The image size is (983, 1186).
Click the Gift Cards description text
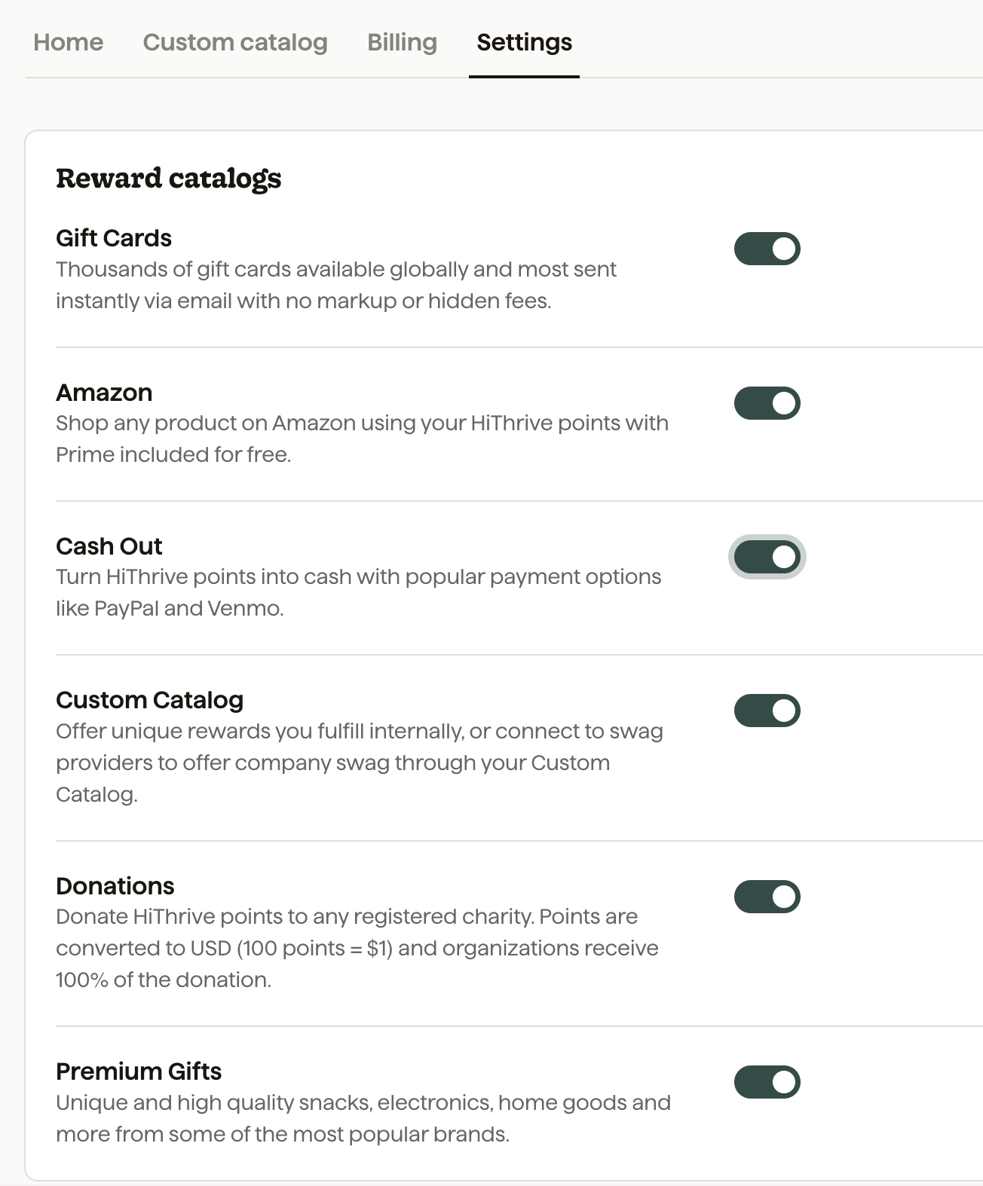336,285
